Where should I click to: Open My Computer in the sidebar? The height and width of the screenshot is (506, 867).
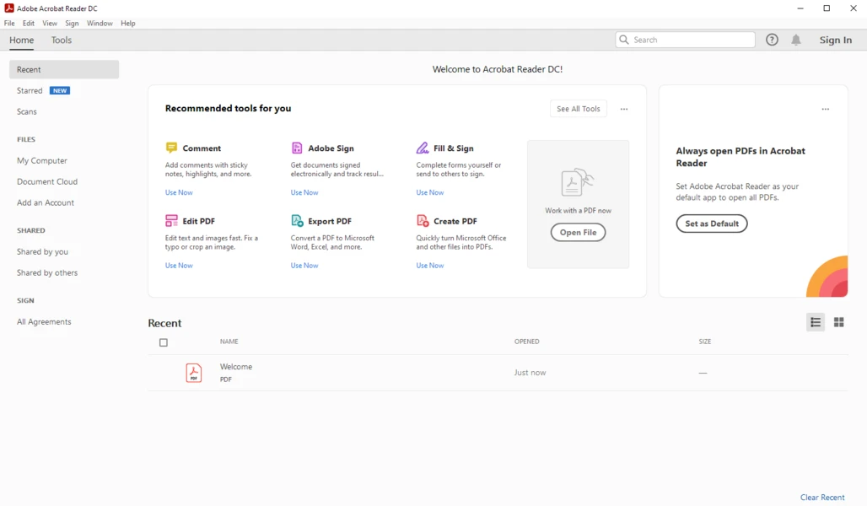[x=42, y=160]
